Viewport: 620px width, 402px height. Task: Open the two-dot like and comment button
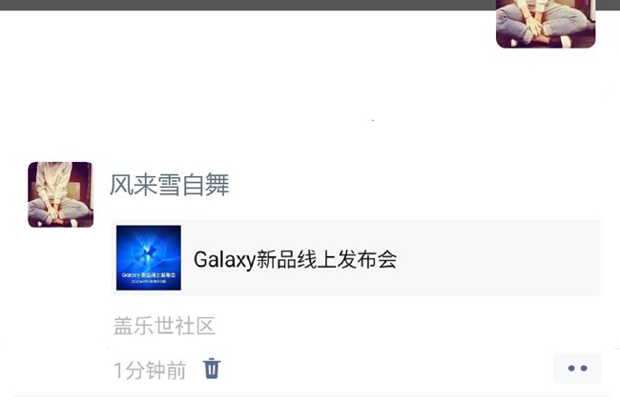577,368
